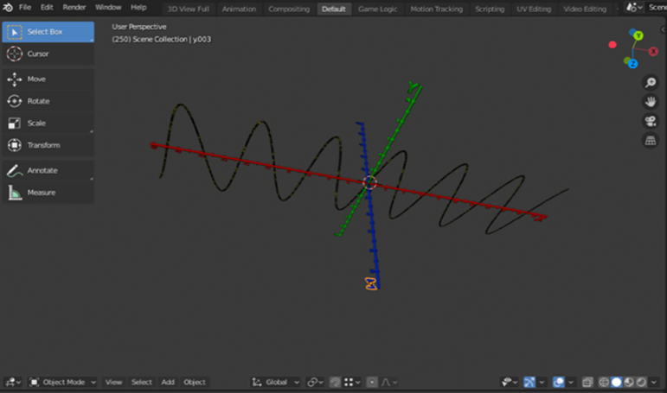667x393 pixels.
Task: Click the pan view hand icon
Action: (x=651, y=102)
